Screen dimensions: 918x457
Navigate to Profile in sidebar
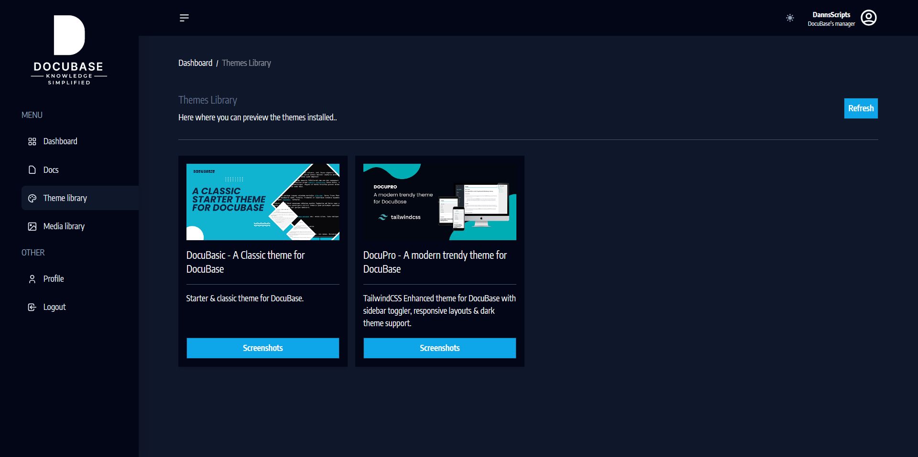coord(80,279)
